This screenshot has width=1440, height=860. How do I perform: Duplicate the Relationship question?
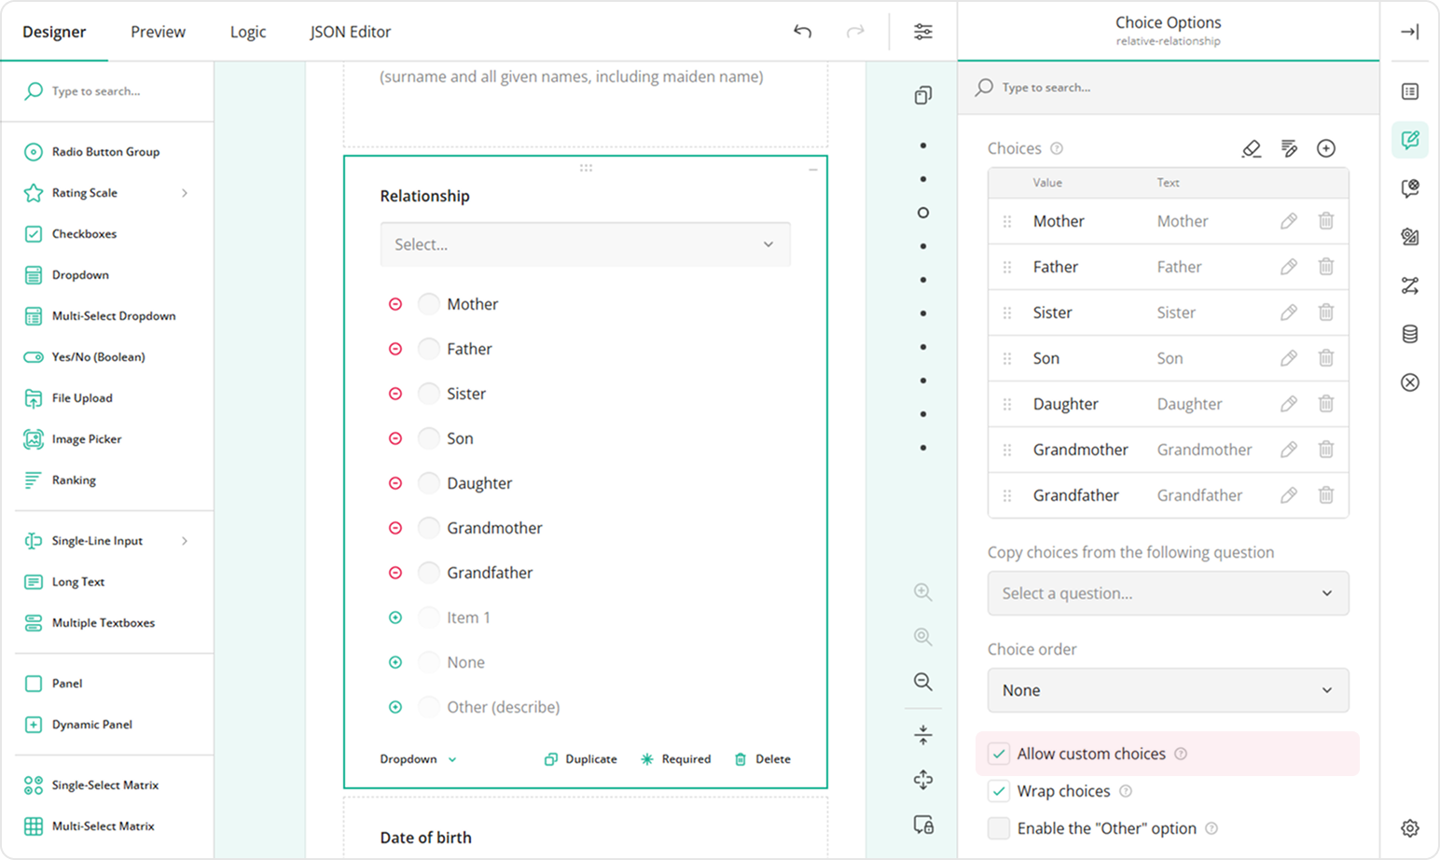[x=579, y=758]
